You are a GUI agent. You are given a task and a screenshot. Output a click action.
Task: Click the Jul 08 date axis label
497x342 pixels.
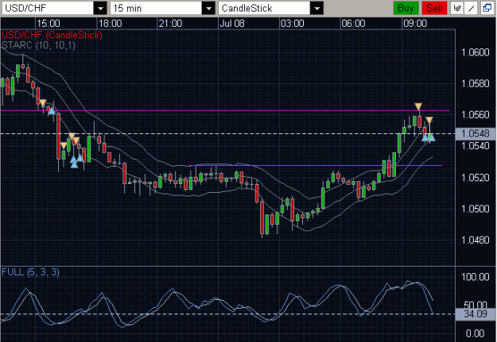232,24
